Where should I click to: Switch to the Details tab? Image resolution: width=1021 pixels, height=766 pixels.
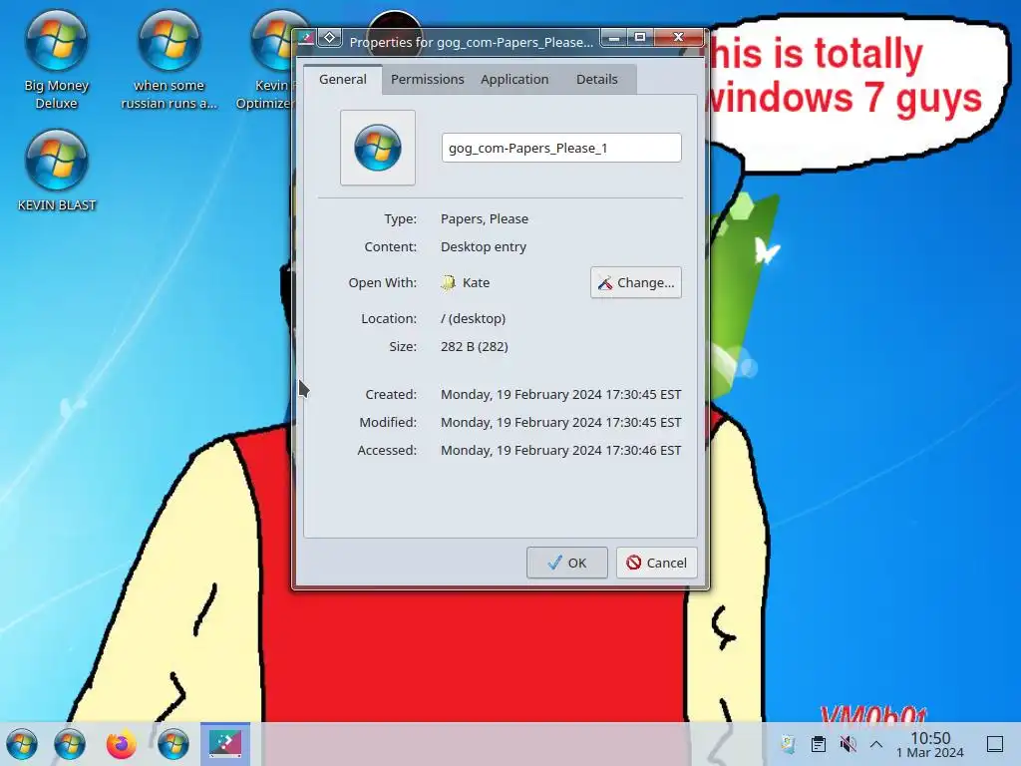596,80
